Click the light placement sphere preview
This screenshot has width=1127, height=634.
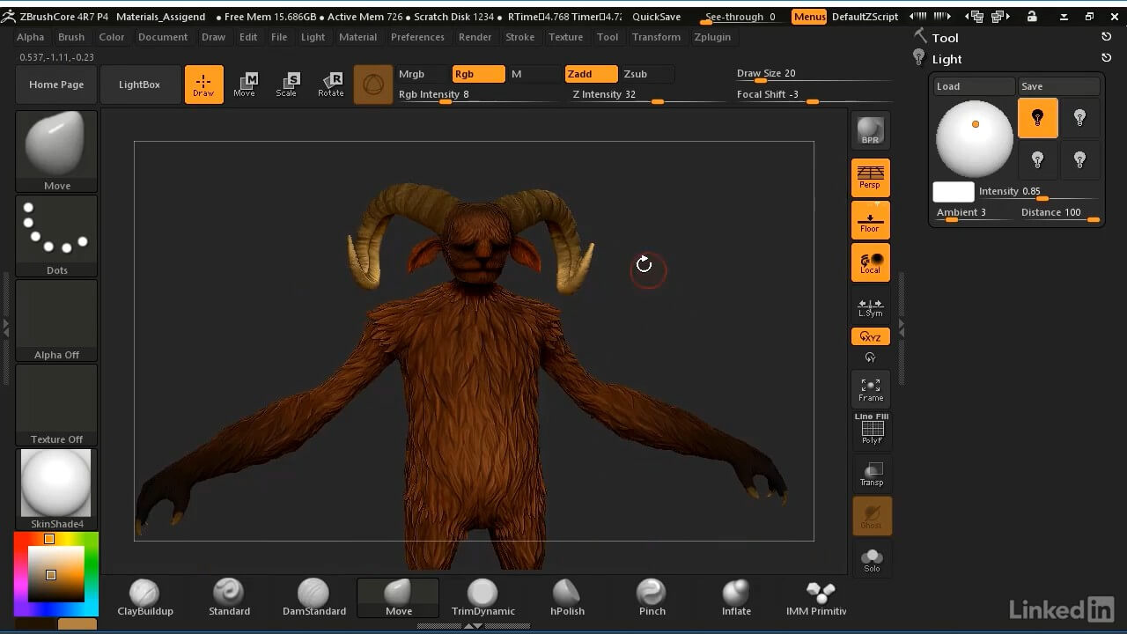point(975,139)
